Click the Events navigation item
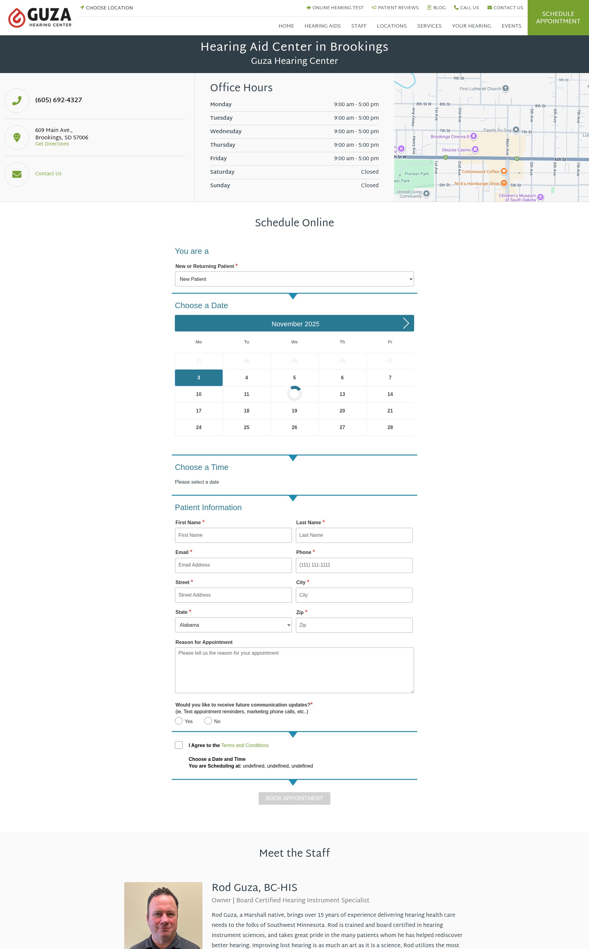The width and height of the screenshot is (589, 949). [x=511, y=26]
